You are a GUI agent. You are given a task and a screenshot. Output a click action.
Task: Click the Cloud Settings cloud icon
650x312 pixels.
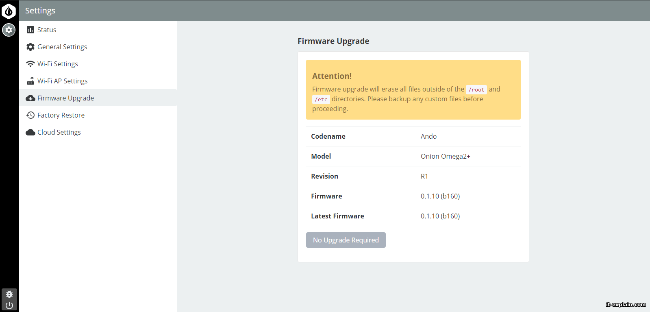click(x=30, y=132)
